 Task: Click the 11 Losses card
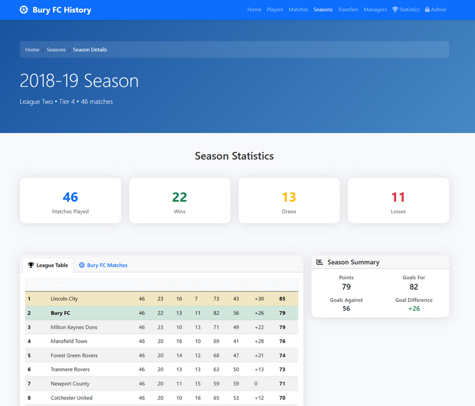click(398, 200)
